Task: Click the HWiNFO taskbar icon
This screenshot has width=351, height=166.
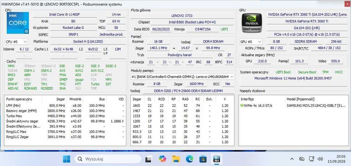Action: pos(217,159)
